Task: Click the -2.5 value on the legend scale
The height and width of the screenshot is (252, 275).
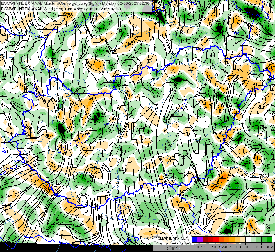Action: tap(224, 247)
